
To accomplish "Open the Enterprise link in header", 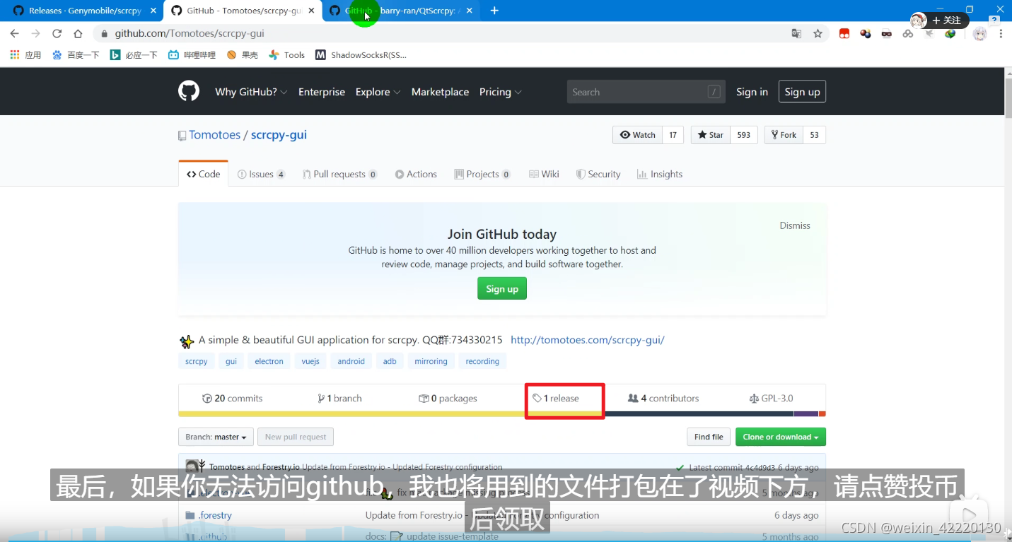I will coord(322,92).
